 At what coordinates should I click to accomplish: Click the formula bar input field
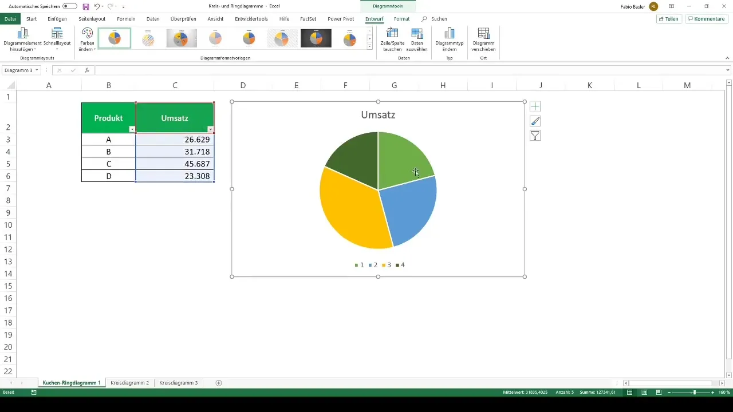coord(409,70)
